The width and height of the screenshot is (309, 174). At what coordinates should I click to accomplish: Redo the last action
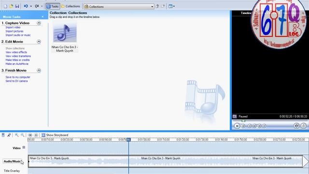pyautogui.click(x=37, y=6)
